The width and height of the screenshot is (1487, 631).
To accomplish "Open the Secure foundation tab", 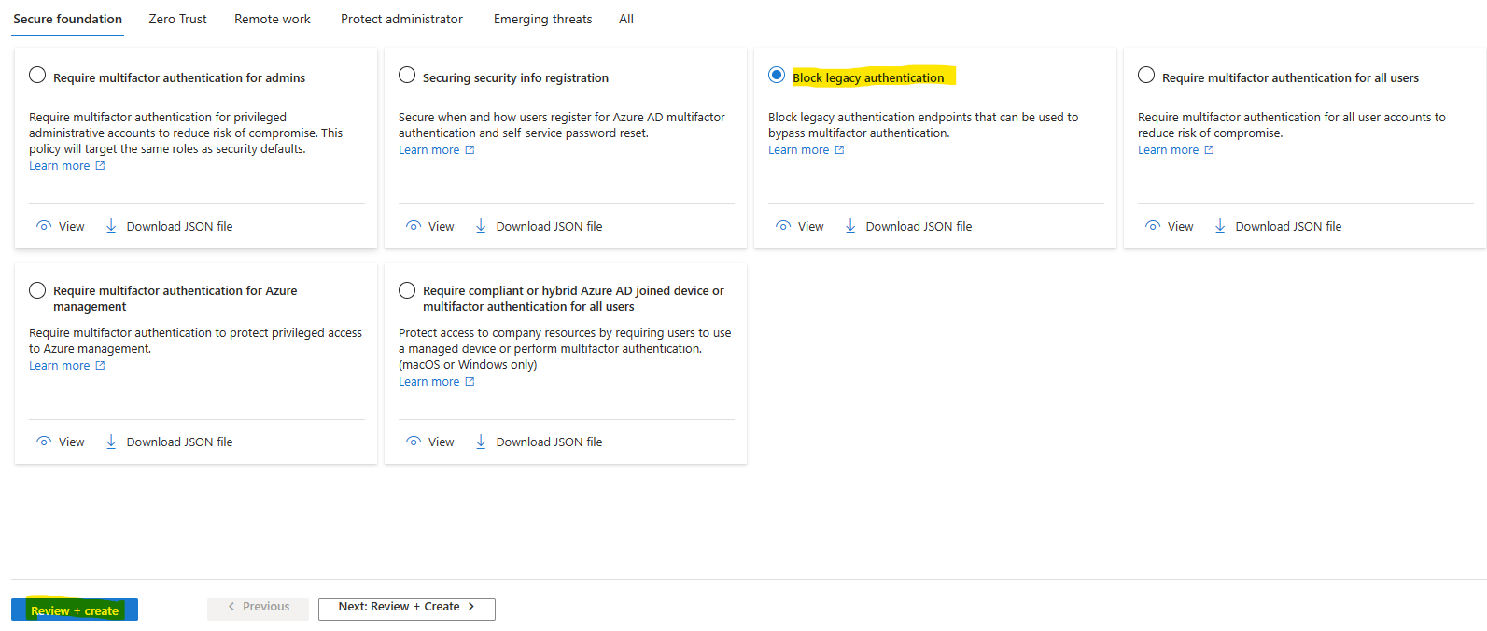I will (67, 19).
